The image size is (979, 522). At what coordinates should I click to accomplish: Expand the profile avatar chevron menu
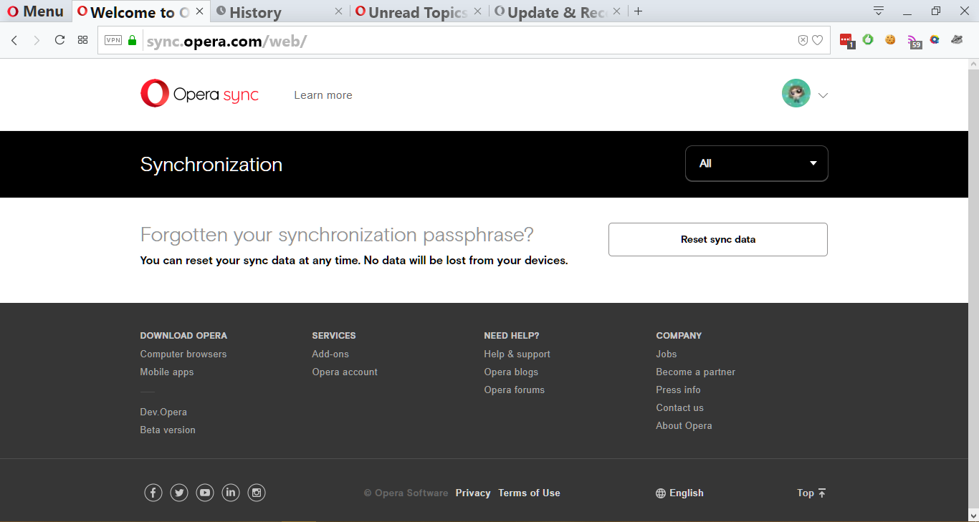pyautogui.click(x=823, y=94)
